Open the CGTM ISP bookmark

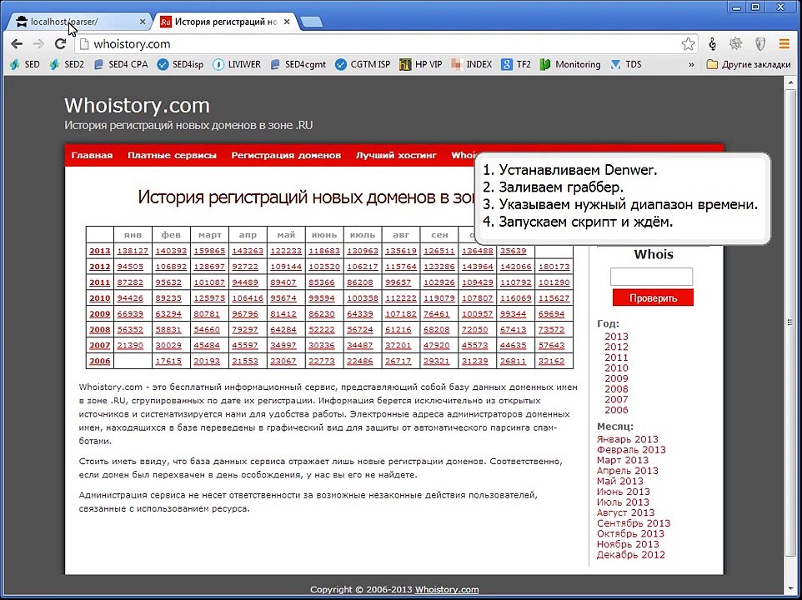pyautogui.click(x=363, y=64)
